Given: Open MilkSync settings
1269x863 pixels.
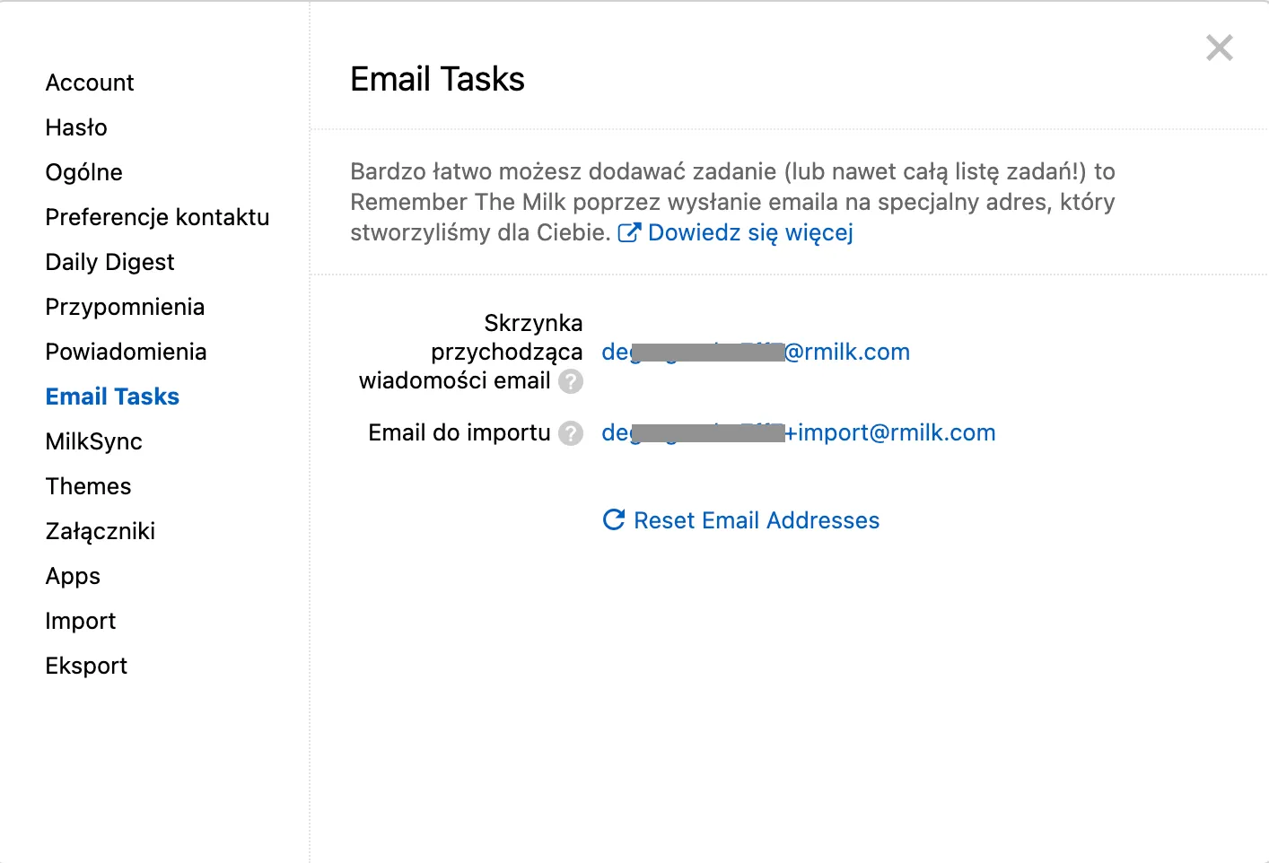Looking at the screenshot, I should coord(94,441).
